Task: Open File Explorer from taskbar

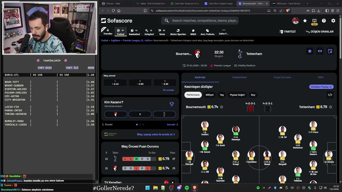Action: (155, 188)
